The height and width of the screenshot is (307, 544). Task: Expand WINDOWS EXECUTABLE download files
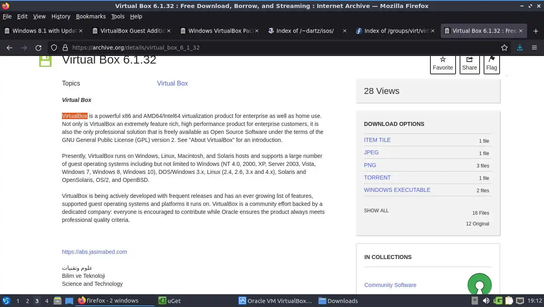click(x=397, y=190)
